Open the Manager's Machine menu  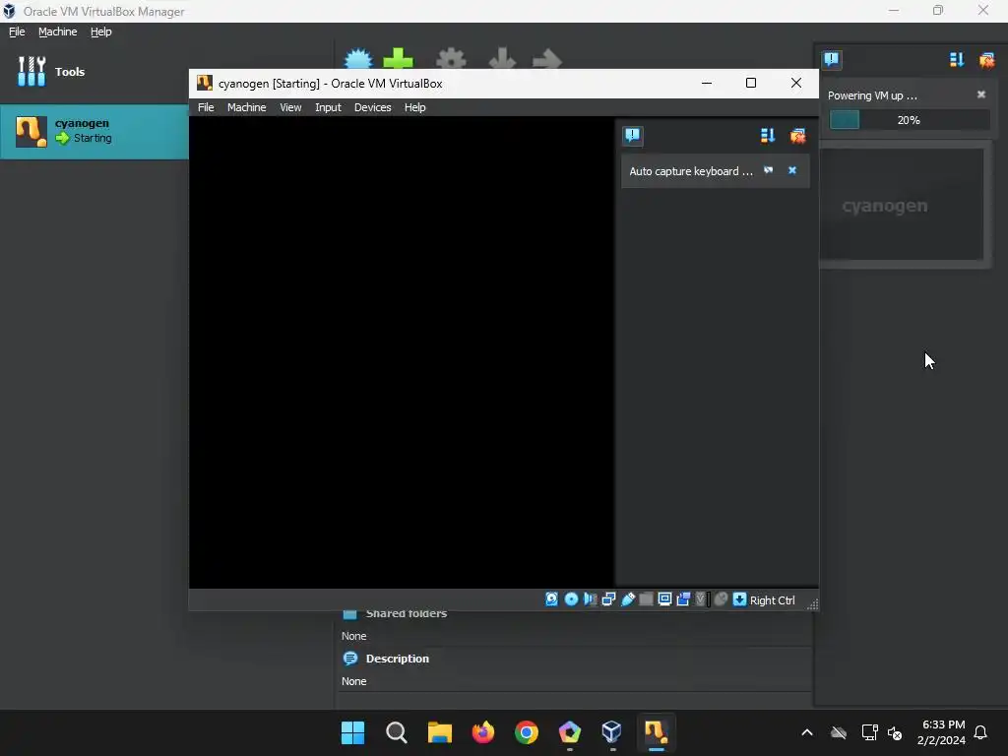coord(57,31)
